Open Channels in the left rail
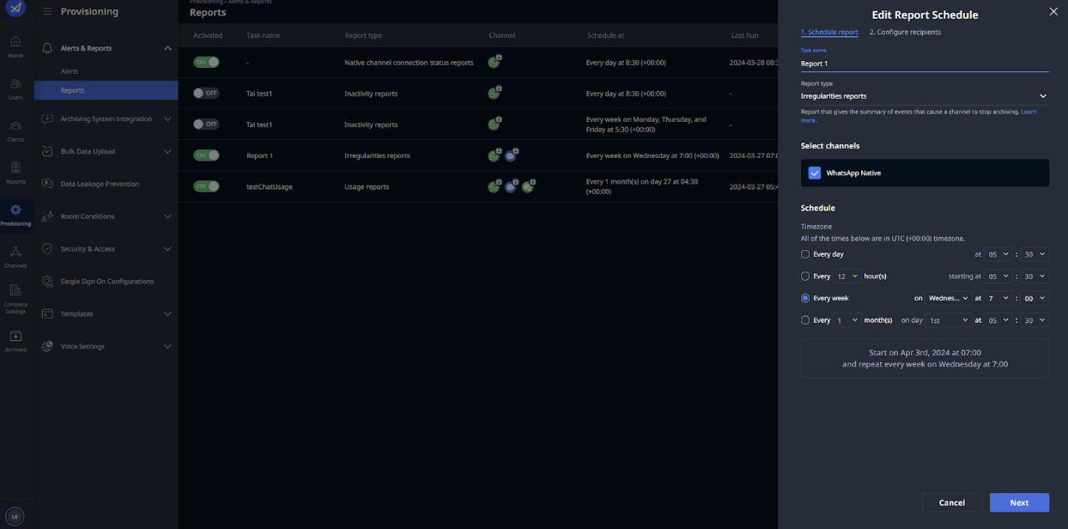This screenshot has width=1068, height=529. pyautogui.click(x=15, y=256)
